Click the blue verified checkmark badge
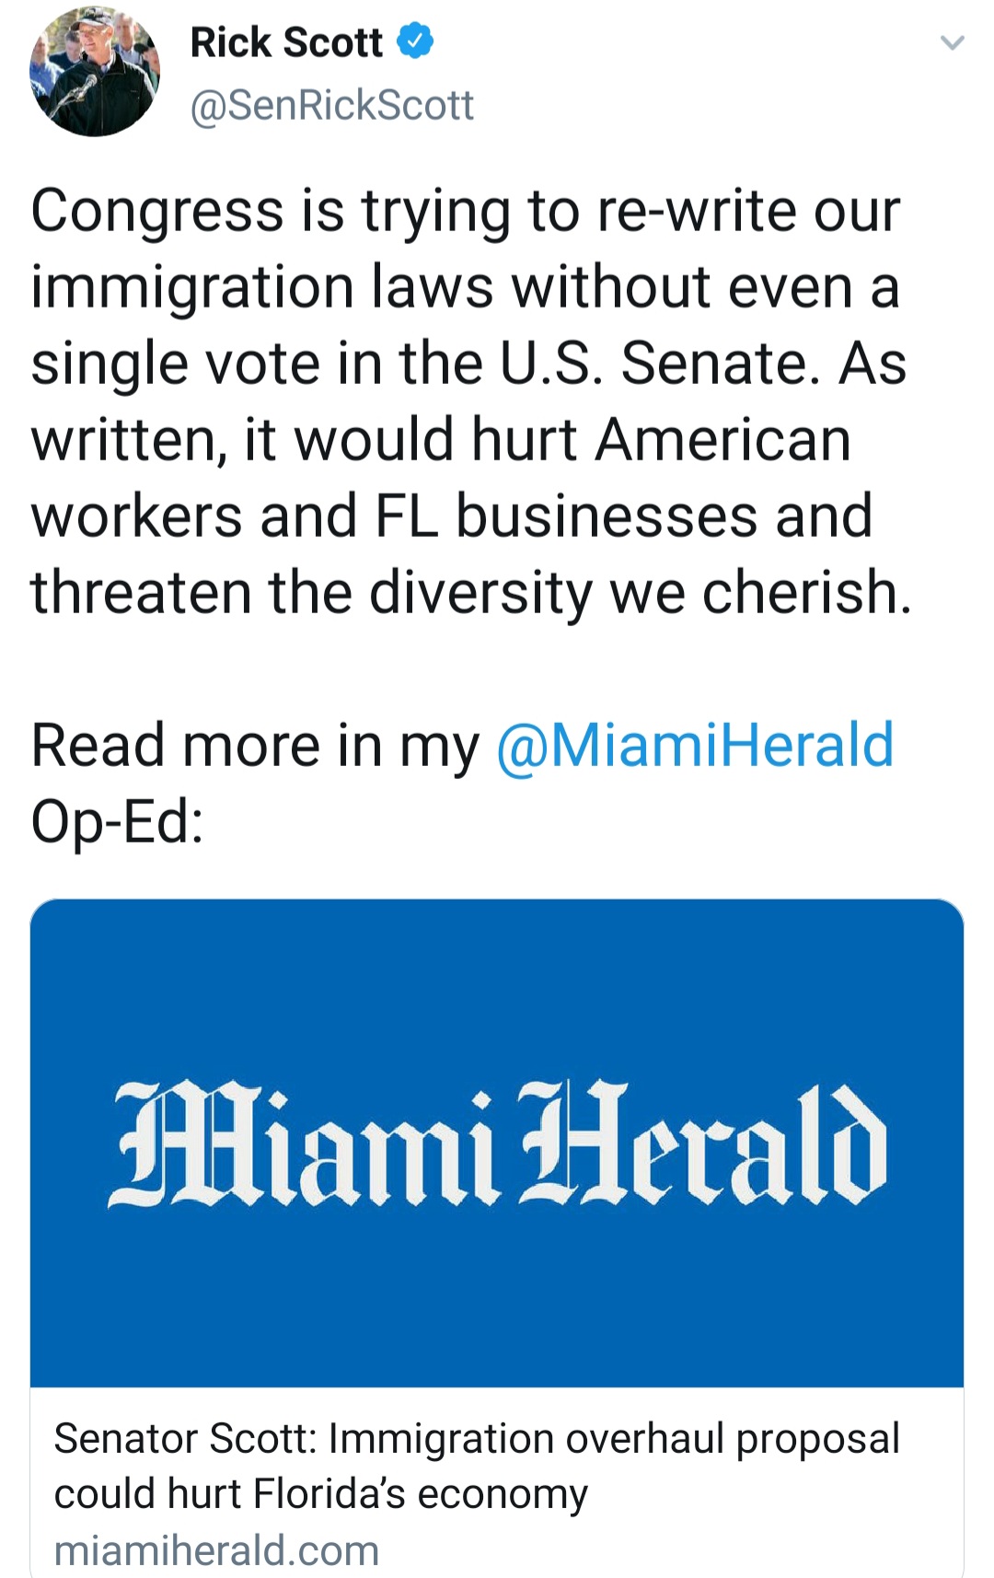 coord(414,41)
